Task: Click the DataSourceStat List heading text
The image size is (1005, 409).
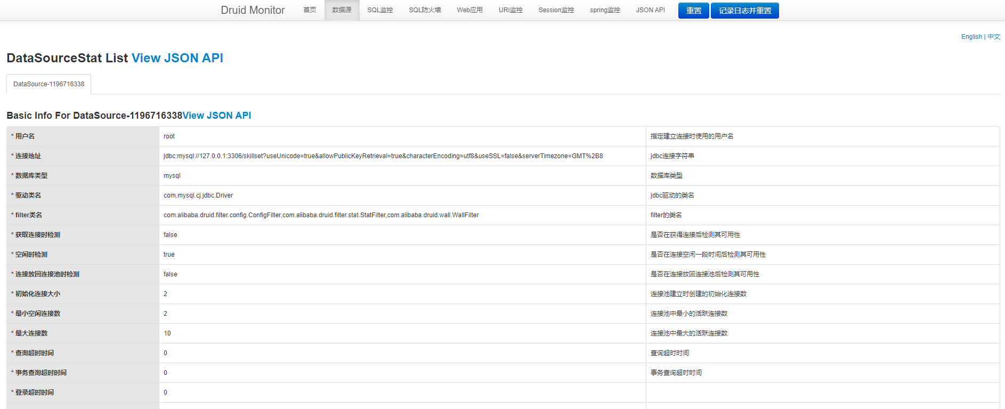Action: click(67, 58)
